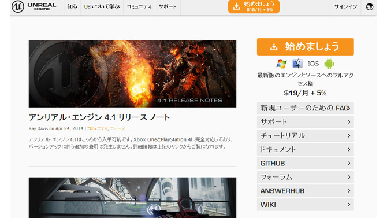Viewport: 387px width, 218px height.
Task: Expand the チュートリアル arrow
Action: coord(349,136)
